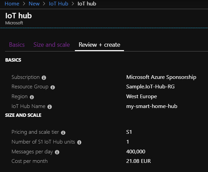
Task: Click the Region info icon
Action: [x=32, y=97]
